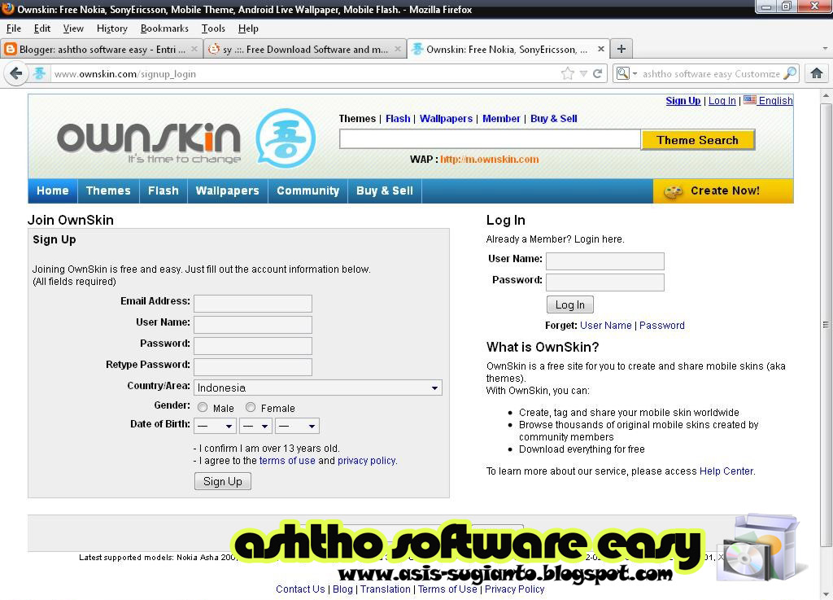
Task: Open the Bookmarks menu
Action: [x=164, y=28]
